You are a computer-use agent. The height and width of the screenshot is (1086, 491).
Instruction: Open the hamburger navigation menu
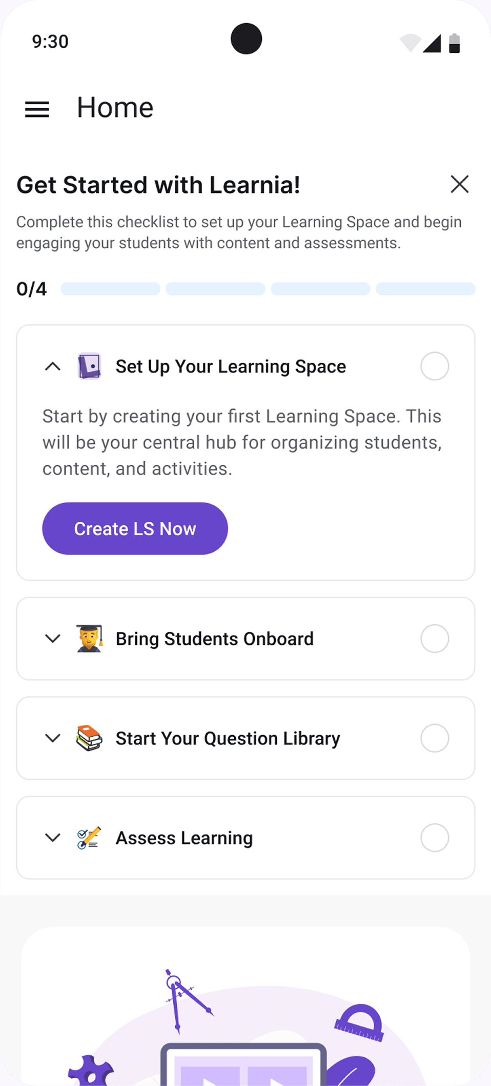tap(37, 109)
